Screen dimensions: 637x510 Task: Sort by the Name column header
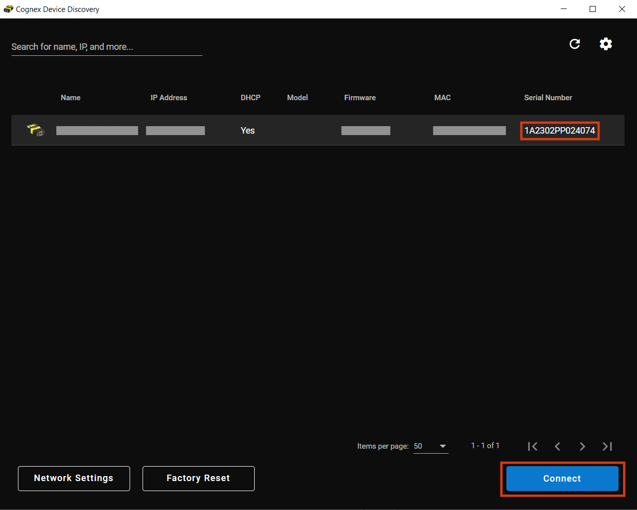coord(71,98)
